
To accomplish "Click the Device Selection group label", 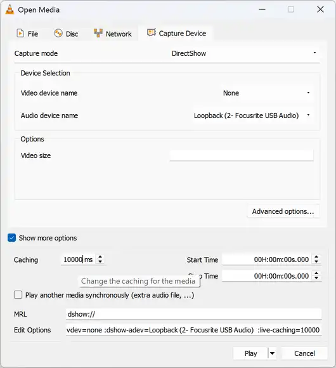I will [45, 73].
